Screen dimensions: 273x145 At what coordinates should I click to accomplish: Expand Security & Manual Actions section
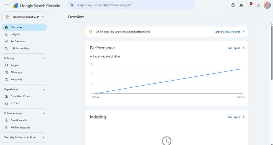tap(44, 137)
